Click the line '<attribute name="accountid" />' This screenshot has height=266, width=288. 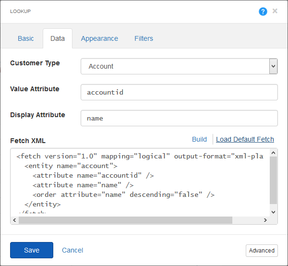click(x=93, y=175)
